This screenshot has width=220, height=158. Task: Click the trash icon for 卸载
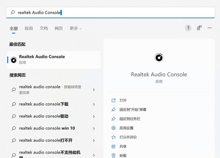(113, 156)
